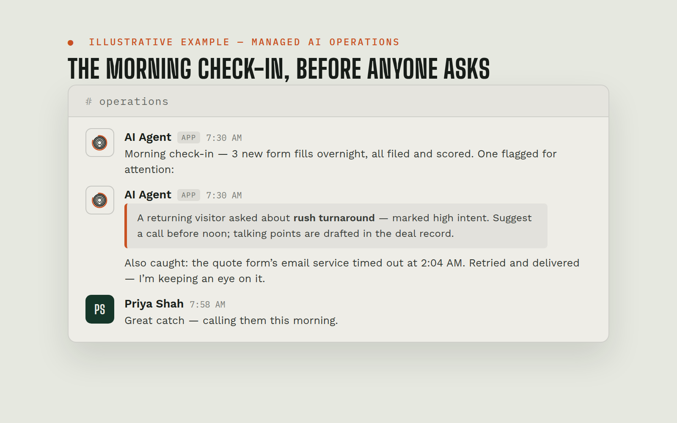
Task: Click the 'Also caught: the quote form's email' message
Action: point(352,271)
